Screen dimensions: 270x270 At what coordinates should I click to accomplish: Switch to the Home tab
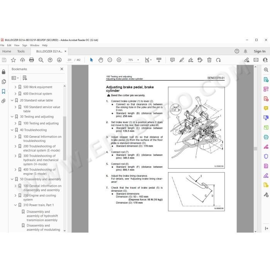(7, 51)
